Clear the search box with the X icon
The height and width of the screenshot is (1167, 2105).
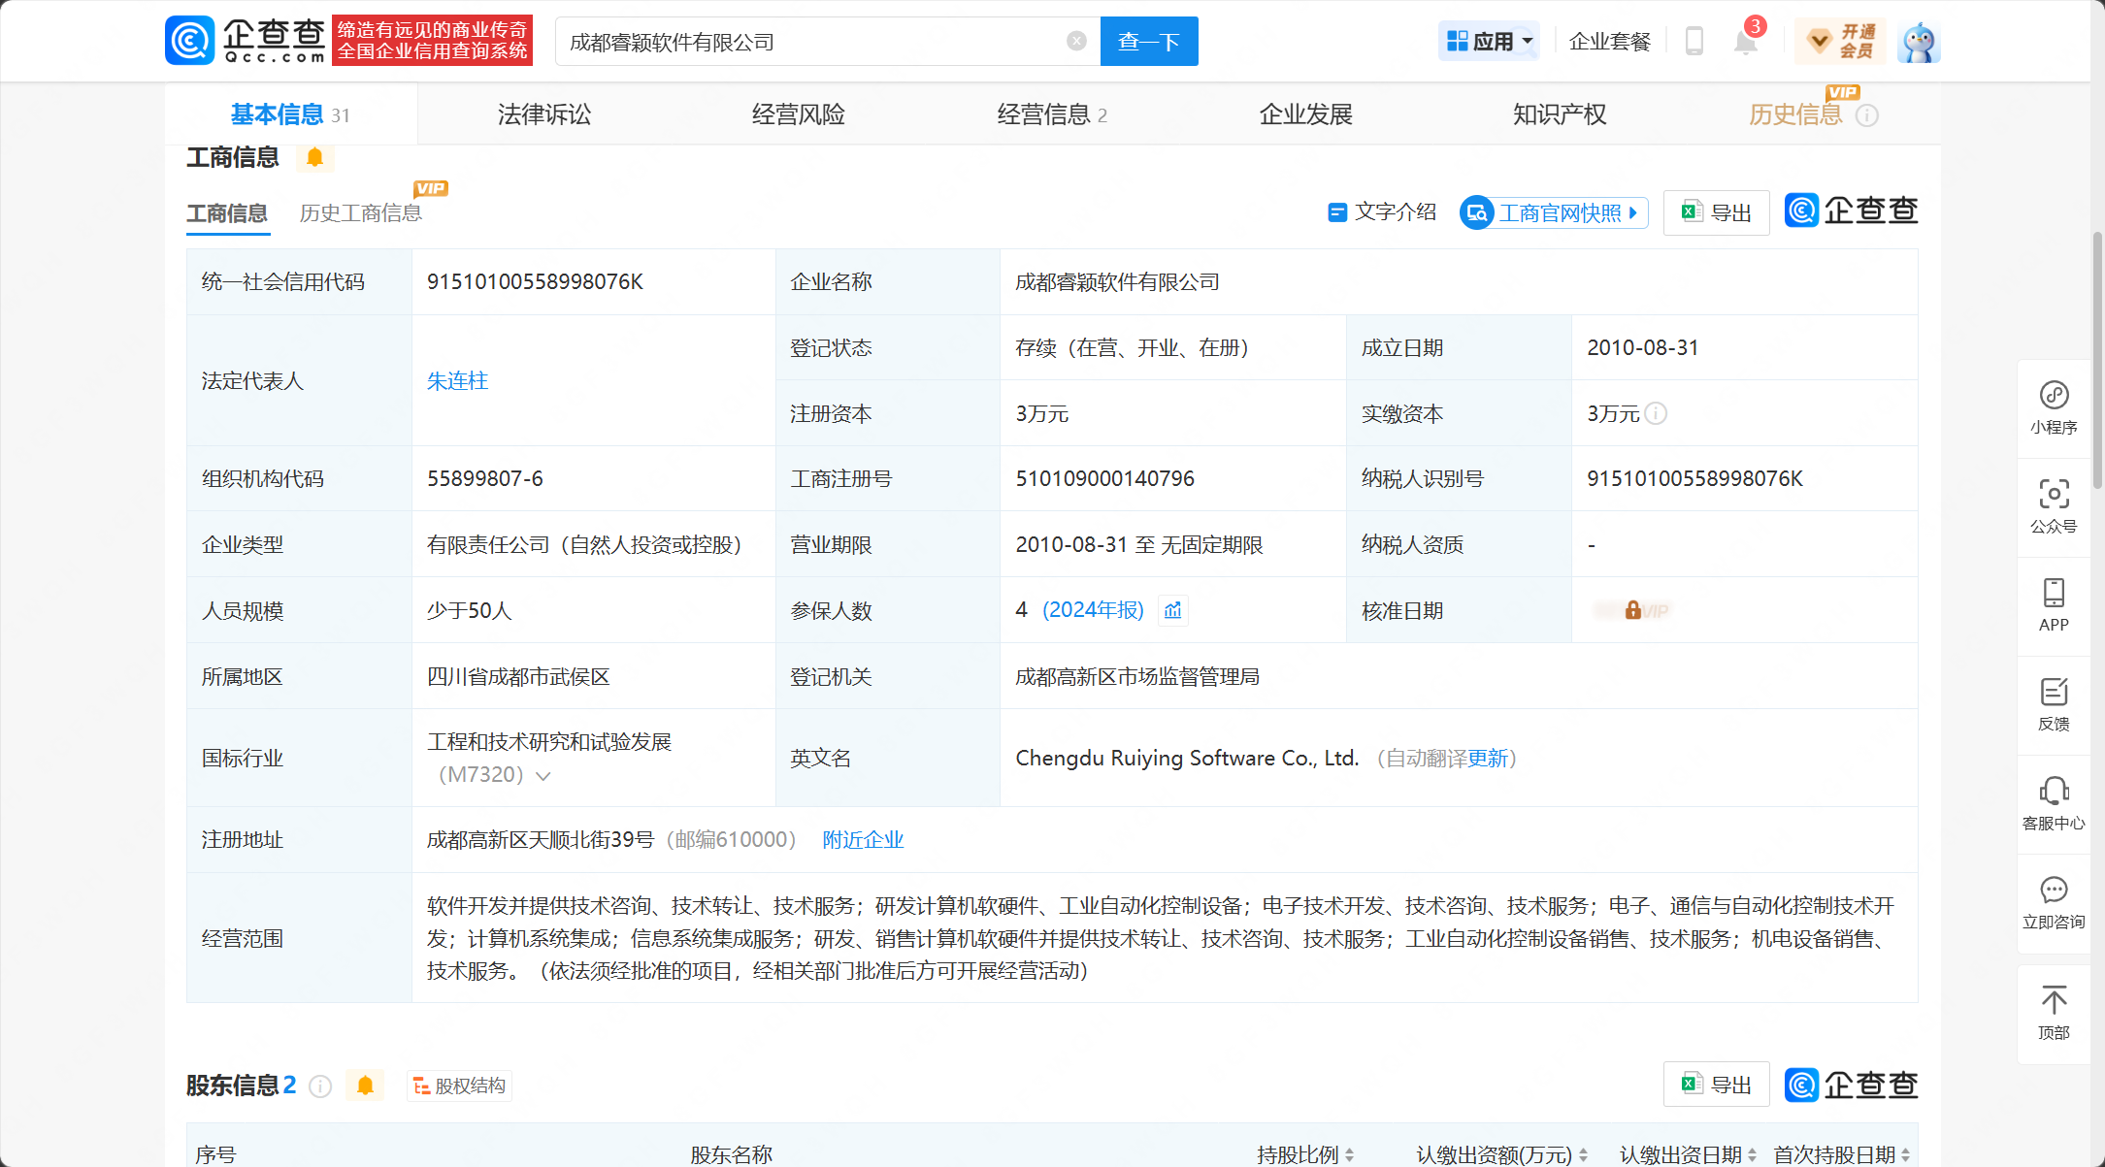point(1076,41)
